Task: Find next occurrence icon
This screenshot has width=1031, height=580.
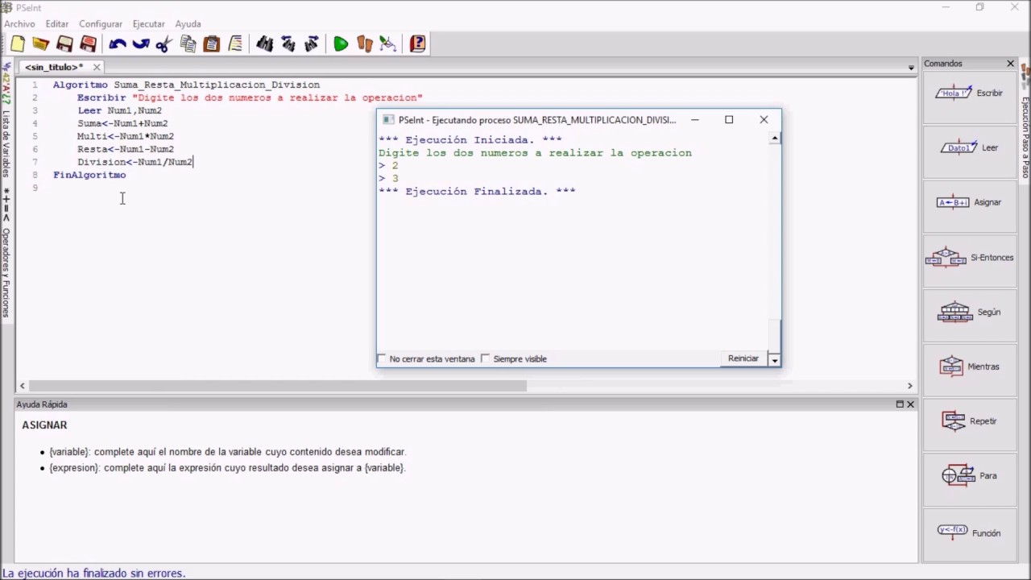Action: point(312,43)
